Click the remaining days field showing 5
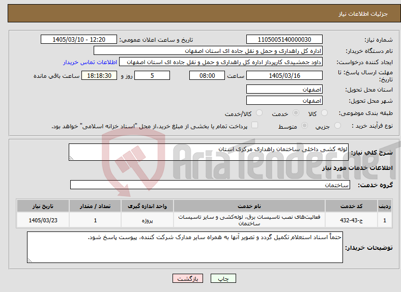The height and width of the screenshot is (292, 401). click(152, 75)
